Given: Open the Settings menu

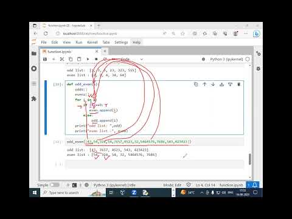Looking at the screenshot, I should click(121, 42).
